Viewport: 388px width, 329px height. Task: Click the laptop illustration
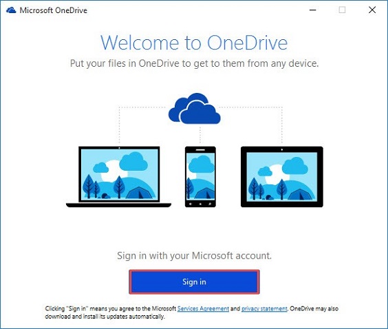tap(119, 177)
